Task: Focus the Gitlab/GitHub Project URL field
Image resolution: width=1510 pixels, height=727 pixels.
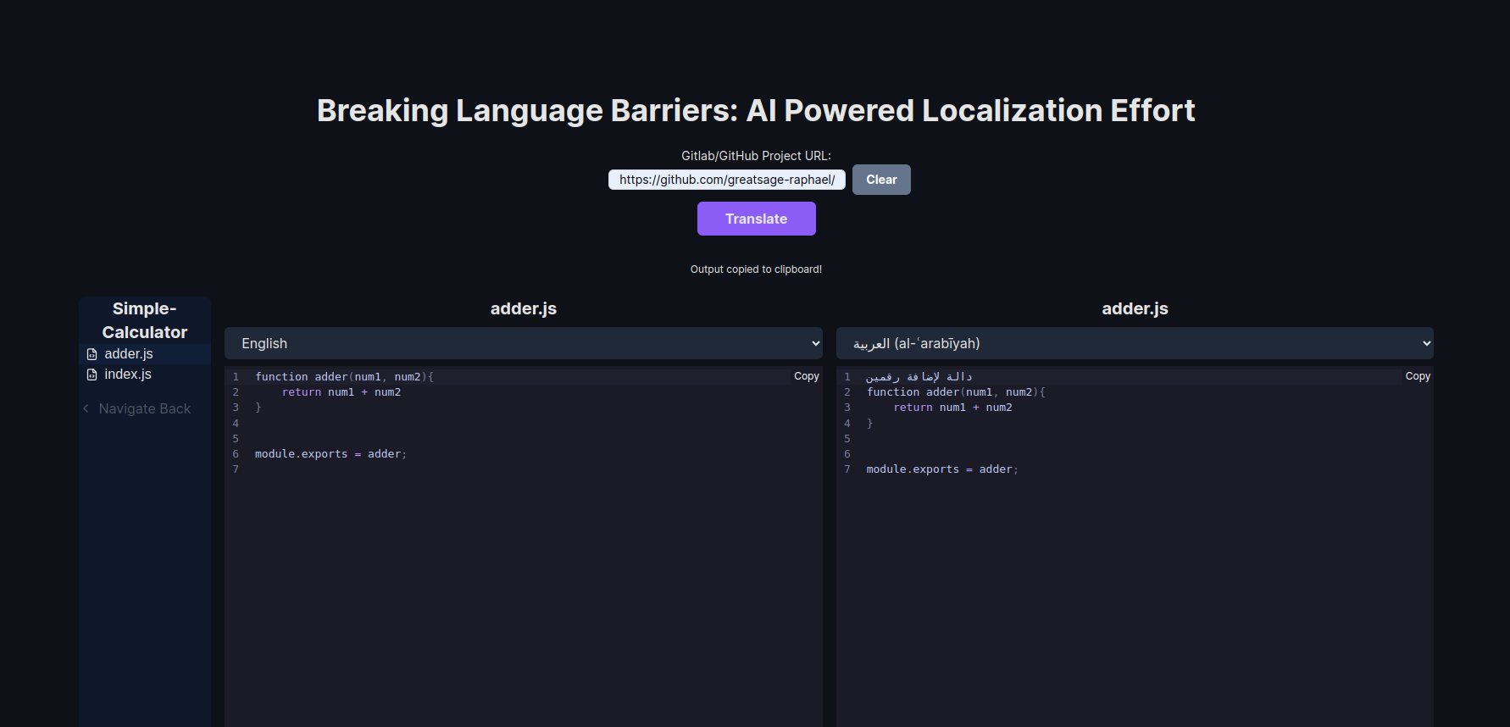Action: coord(727,180)
